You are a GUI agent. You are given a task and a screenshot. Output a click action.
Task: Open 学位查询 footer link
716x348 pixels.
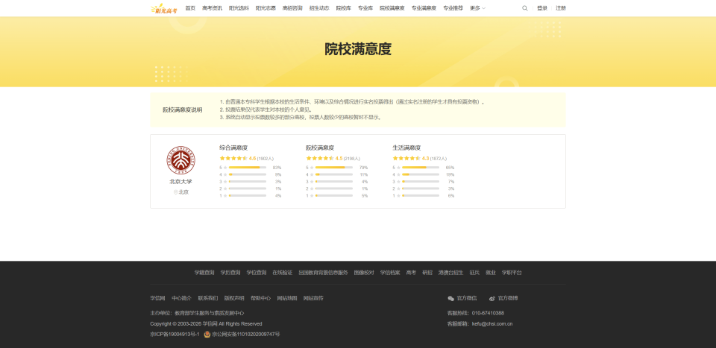point(257,273)
